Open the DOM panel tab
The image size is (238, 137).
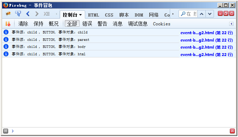coord(139,15)
